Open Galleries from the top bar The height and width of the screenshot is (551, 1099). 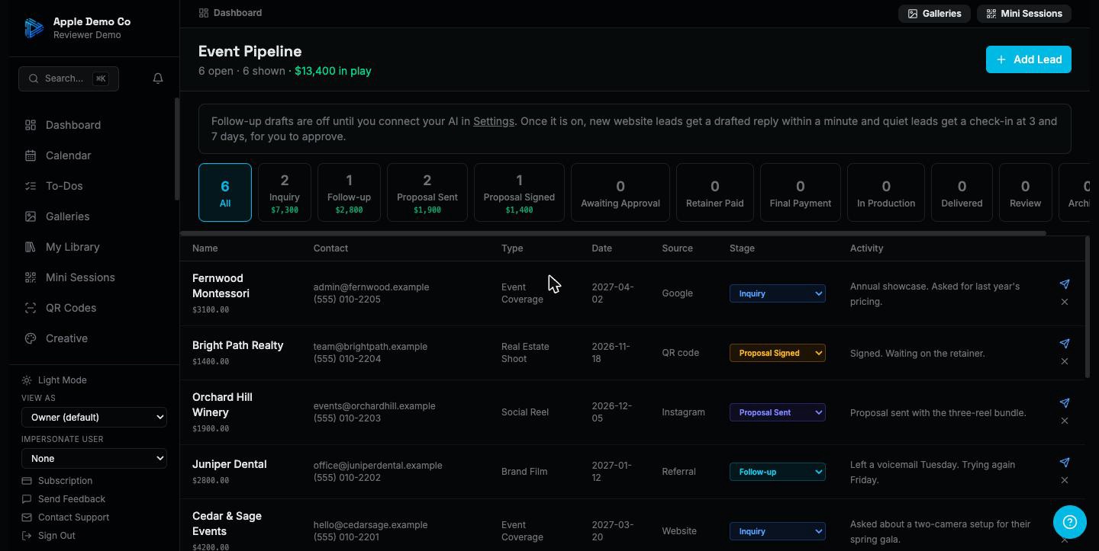point(934,14)
